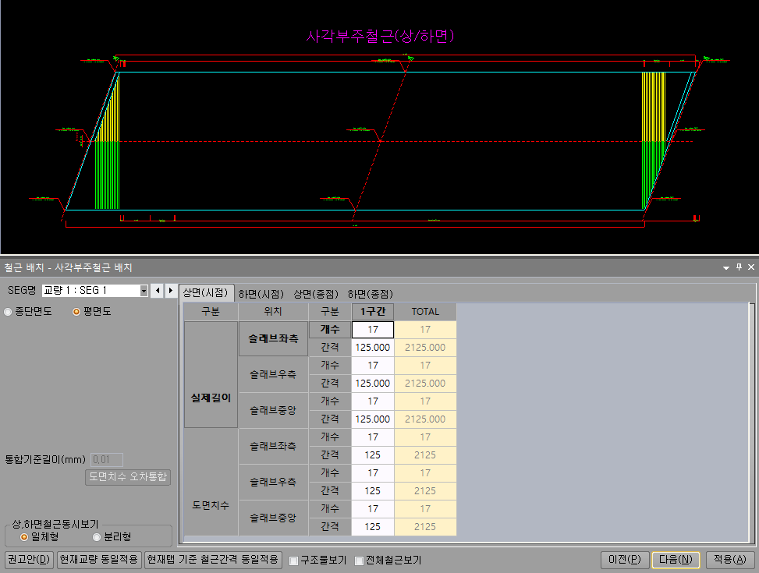This screenshot has height=573, width=759.
Task: Select 실제길이 슬래브중앙 개수 17 cell
Action: tap(373, 401)
